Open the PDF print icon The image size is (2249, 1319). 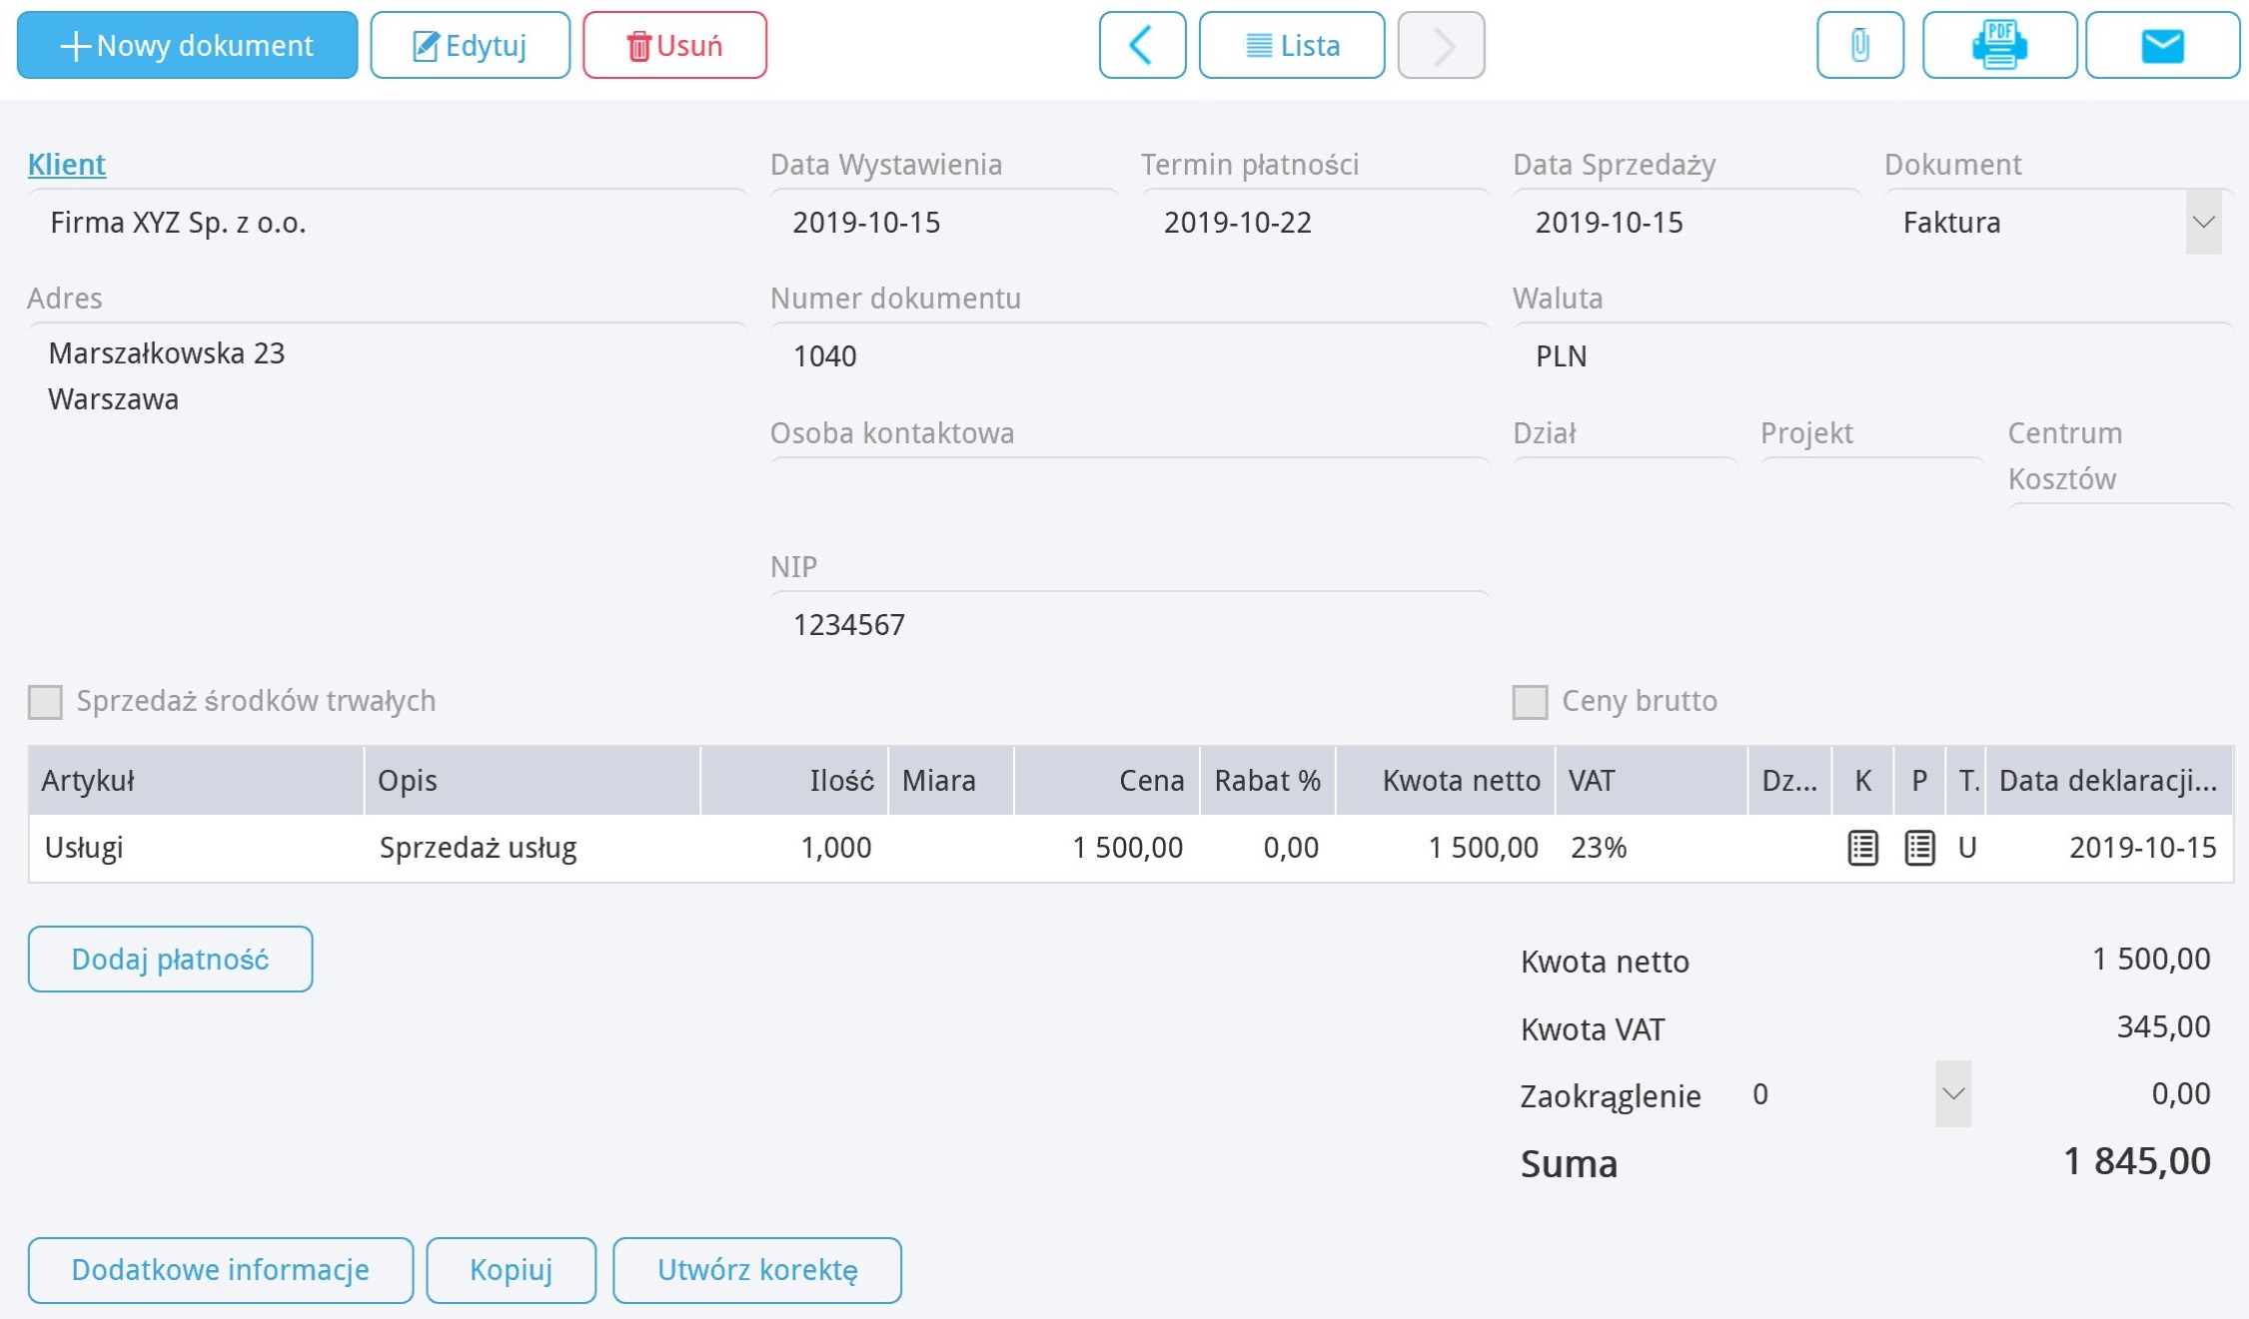[x=1998, y=45]
